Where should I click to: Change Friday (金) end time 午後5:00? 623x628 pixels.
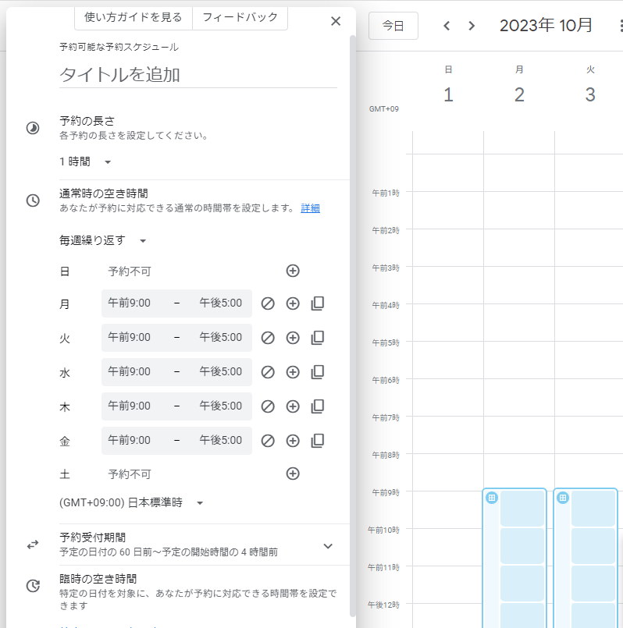[x=221, y=441]
